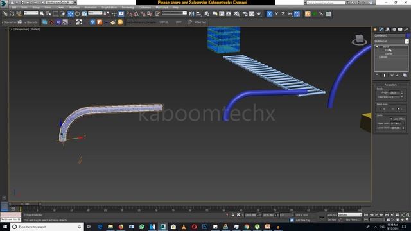Click the Align tool icon
The height and width of the screenshot is (231, 411).
click(x=198, y=13)
